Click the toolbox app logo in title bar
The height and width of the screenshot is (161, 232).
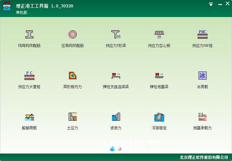7,7
